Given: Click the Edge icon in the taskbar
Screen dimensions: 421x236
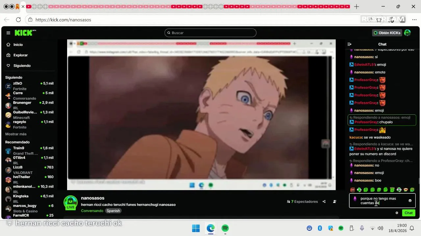Looking at the screenshot, I should (x=210, y=228).
